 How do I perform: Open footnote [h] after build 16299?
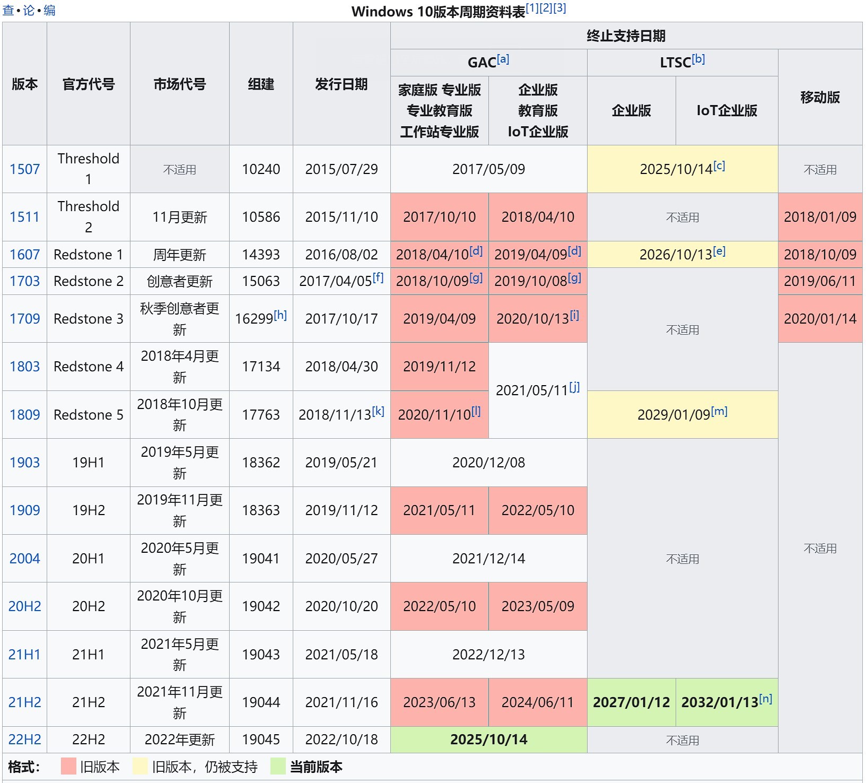[281, 315]
